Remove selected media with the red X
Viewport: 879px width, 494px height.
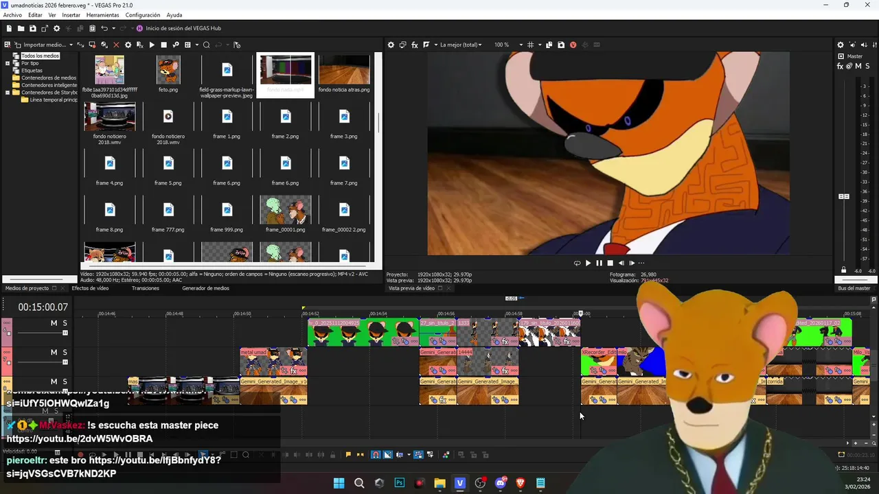(116, 45)
